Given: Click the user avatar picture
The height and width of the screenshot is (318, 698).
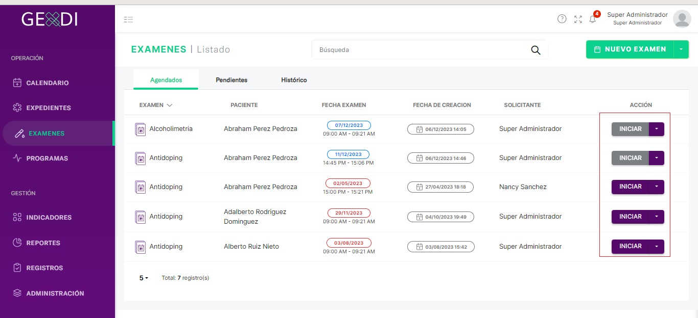Looking at the screenshot, I should (682, 19).
